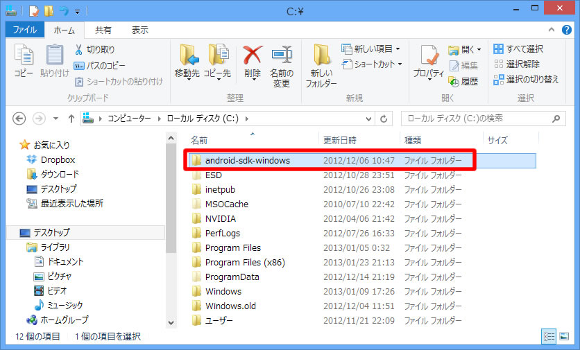Click 選択解除 (Select none)
The width and height of the screenshot is (580, 350).
[517, 64]
